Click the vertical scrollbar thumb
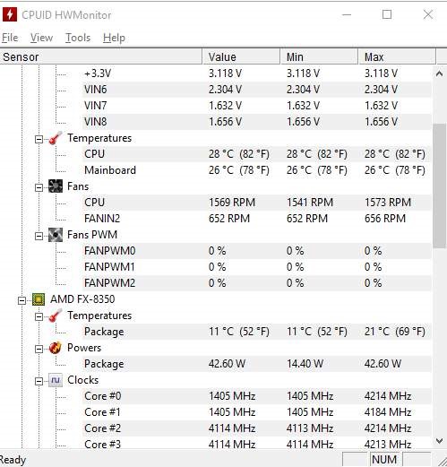 pyautogui.click(x=439, y=186)
